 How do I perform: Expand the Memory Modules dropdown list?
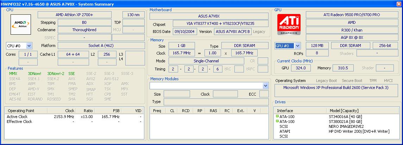(265, 86)
